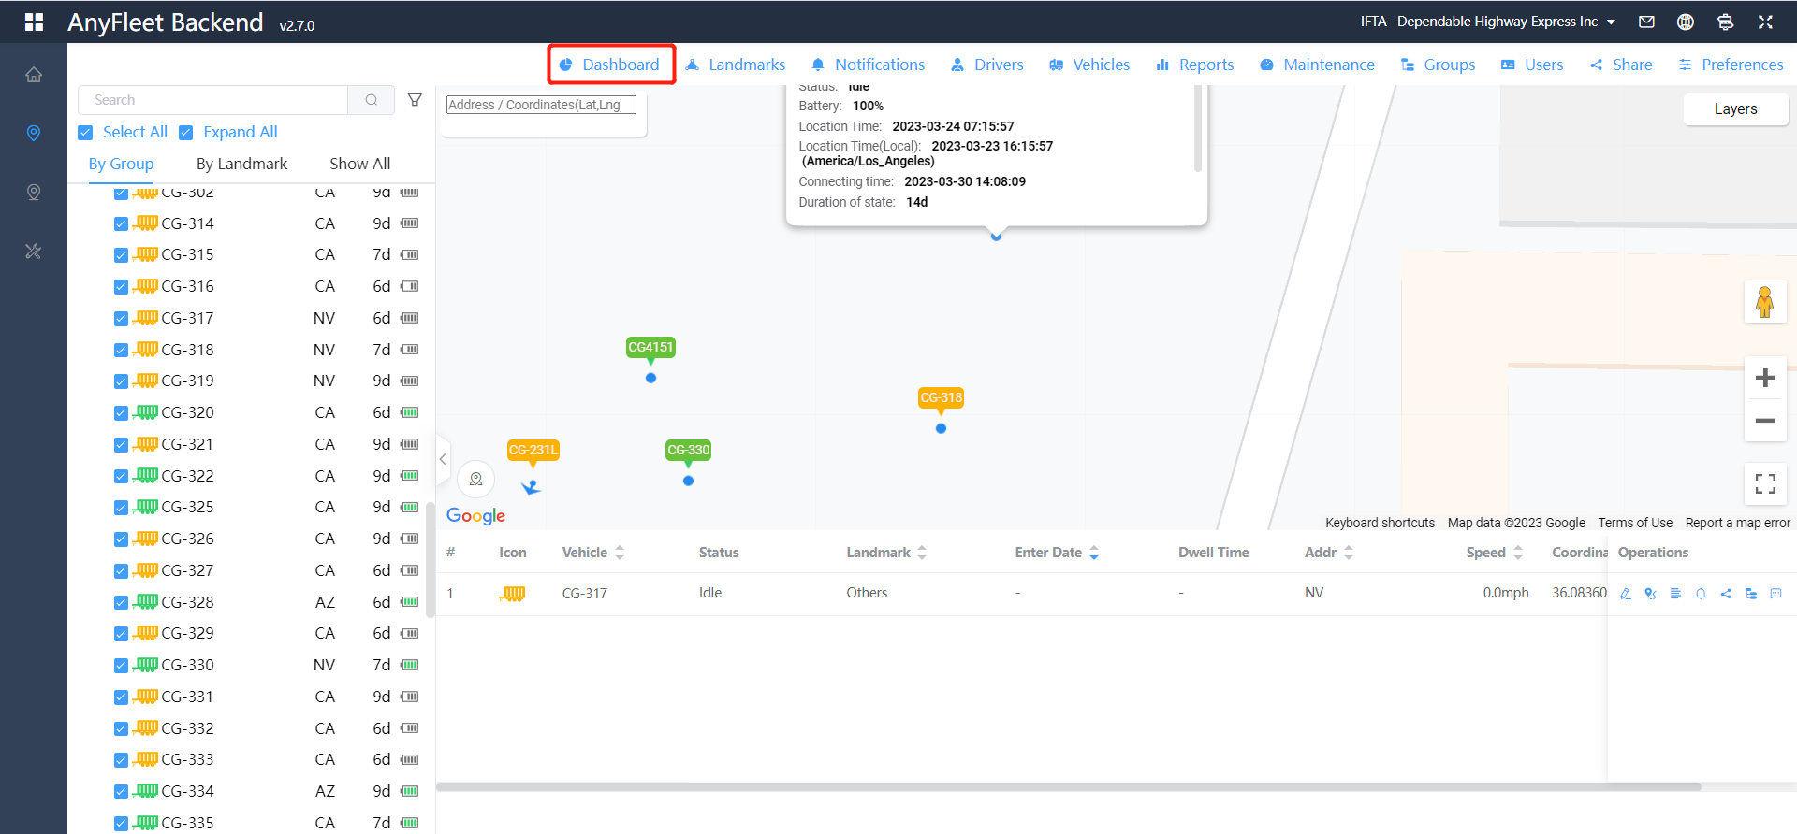Open the mail messages icon
The height and width of the screenshot is (834, 1797).
point(1646,22)
